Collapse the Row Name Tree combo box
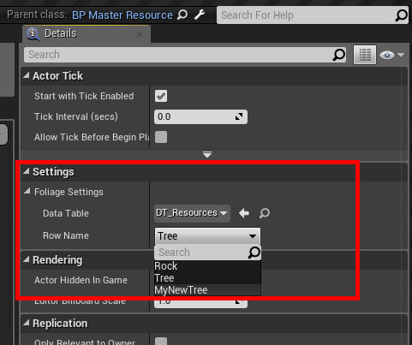Viewport: 412px width, 345px height. 207,236
